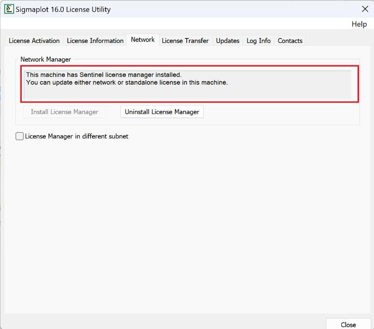Show the Contacts tab

[x=290, y=41]
